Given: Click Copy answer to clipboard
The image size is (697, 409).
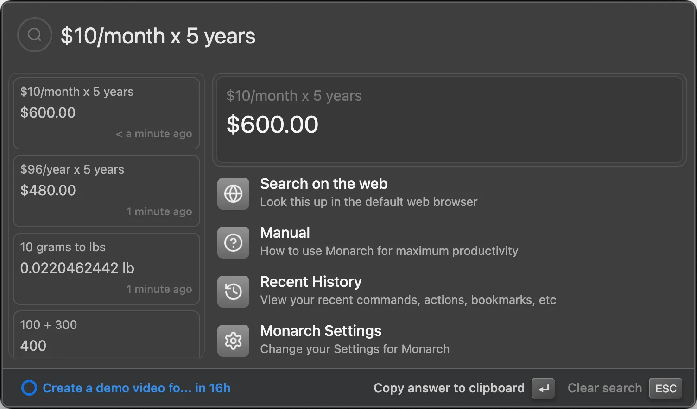Looking at the screenshot, I should click(449, 388).
